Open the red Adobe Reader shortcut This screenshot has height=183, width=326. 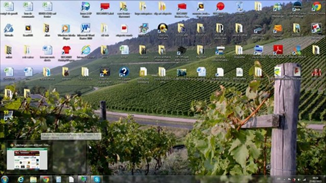[278, 50]
